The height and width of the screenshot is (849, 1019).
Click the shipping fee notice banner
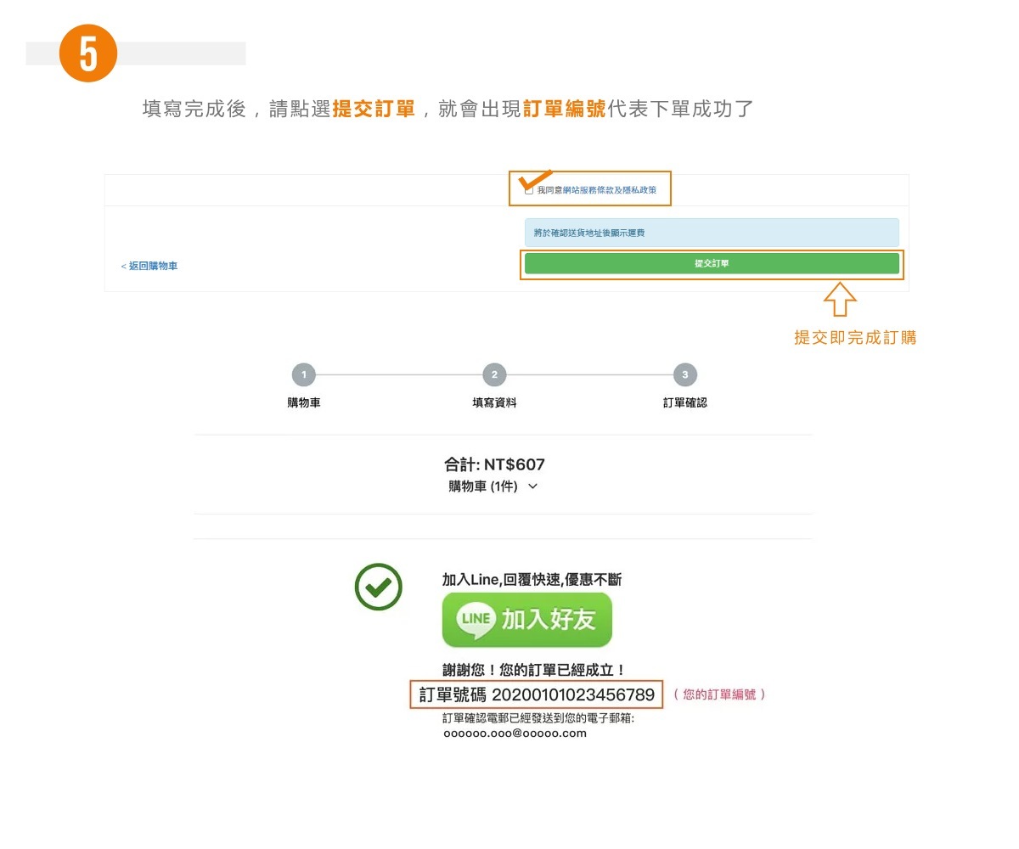[x=712, y=232]
